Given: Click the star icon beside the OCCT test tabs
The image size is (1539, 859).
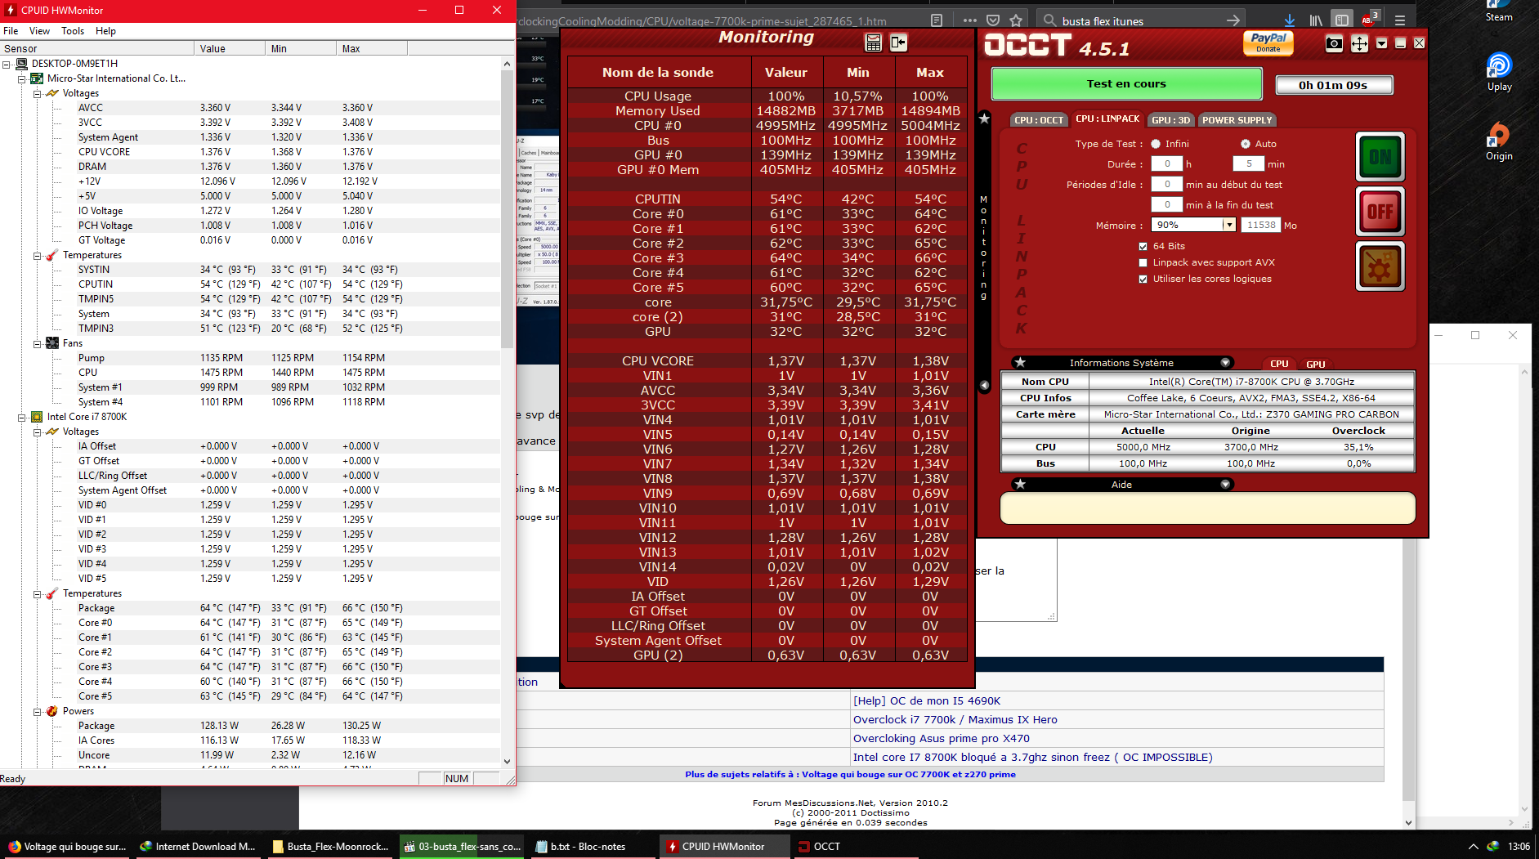Looking at the screenshot, I should [984, 119].
